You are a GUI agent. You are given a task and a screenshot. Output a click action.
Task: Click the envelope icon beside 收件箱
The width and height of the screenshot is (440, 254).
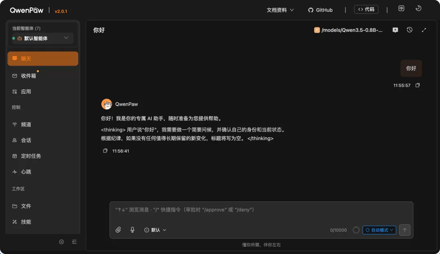[15, 76]
